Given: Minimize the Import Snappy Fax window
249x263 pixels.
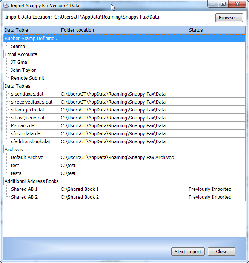Looking at the screenshot, I should (x=213, y=4).
